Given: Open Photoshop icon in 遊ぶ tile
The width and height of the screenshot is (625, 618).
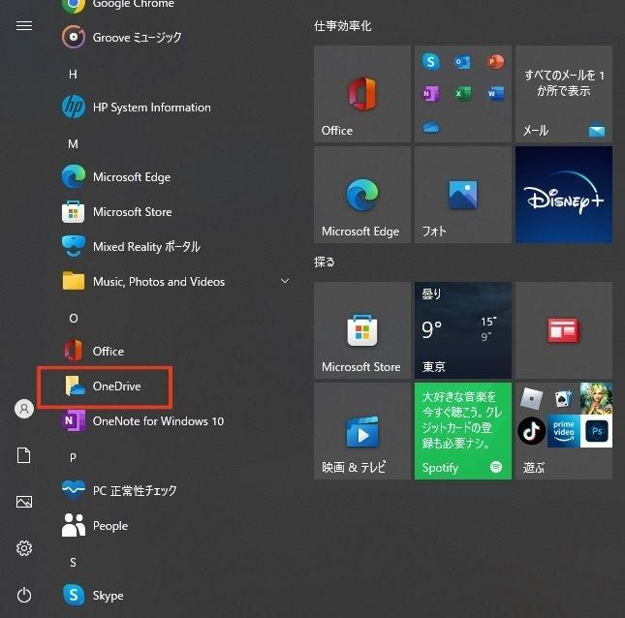Looking at the screenshot, I should pyautogui.click(x=596, y=431).
